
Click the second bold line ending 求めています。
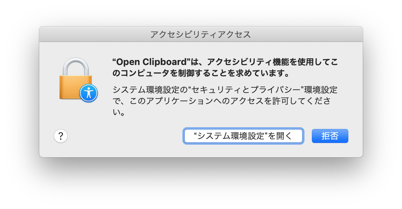pos(201,73)
